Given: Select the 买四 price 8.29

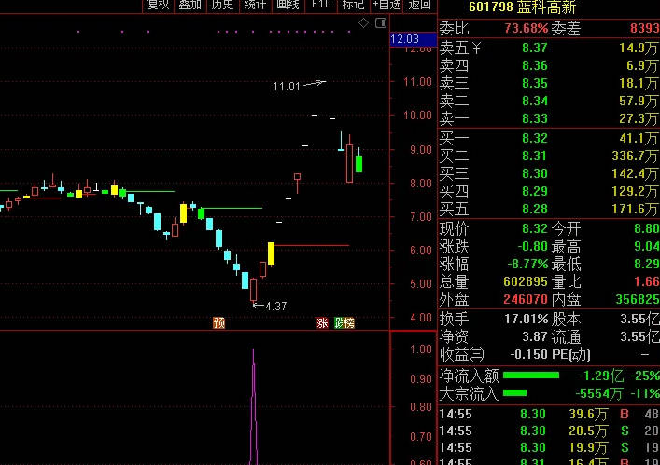Looking at the screenshot, I should click(x=535, y=191).
